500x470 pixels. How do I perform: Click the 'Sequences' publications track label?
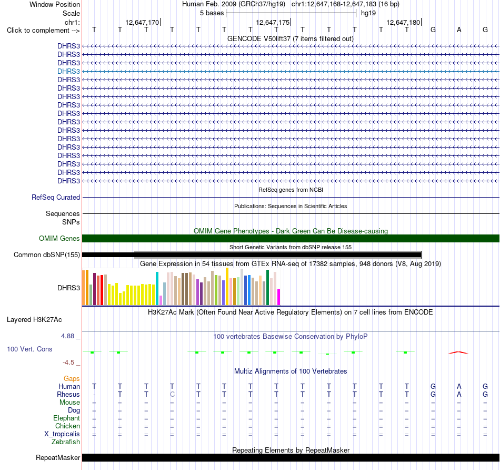click(63, 213)
